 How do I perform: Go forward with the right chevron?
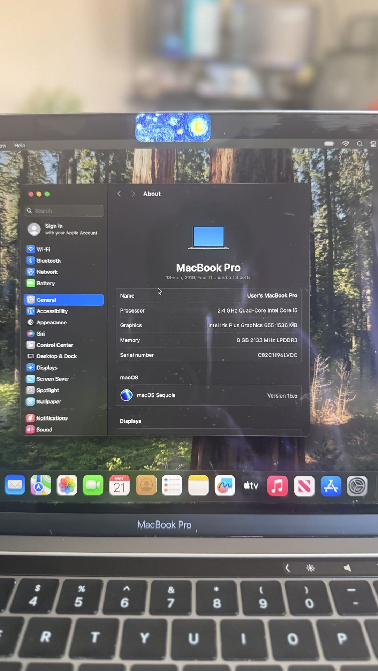133,194
